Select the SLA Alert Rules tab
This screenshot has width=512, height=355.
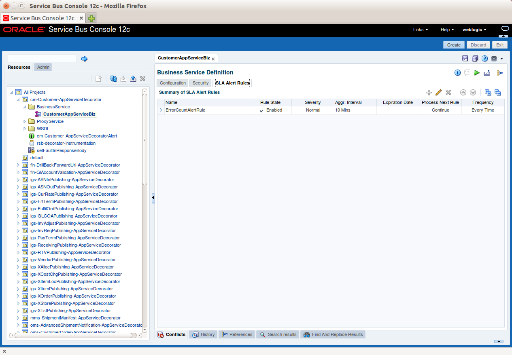[232, 83]
